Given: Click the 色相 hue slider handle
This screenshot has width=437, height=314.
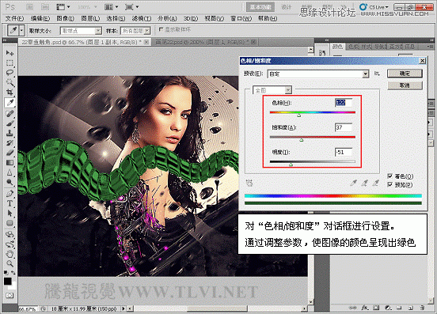Looking at the screenshot, I should coord(298,115).
